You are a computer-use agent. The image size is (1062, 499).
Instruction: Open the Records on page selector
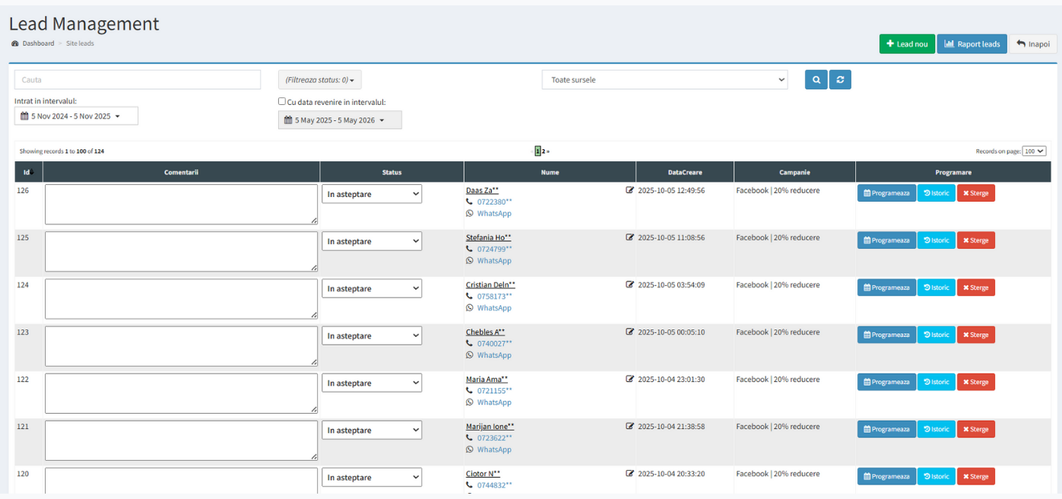1034,151
